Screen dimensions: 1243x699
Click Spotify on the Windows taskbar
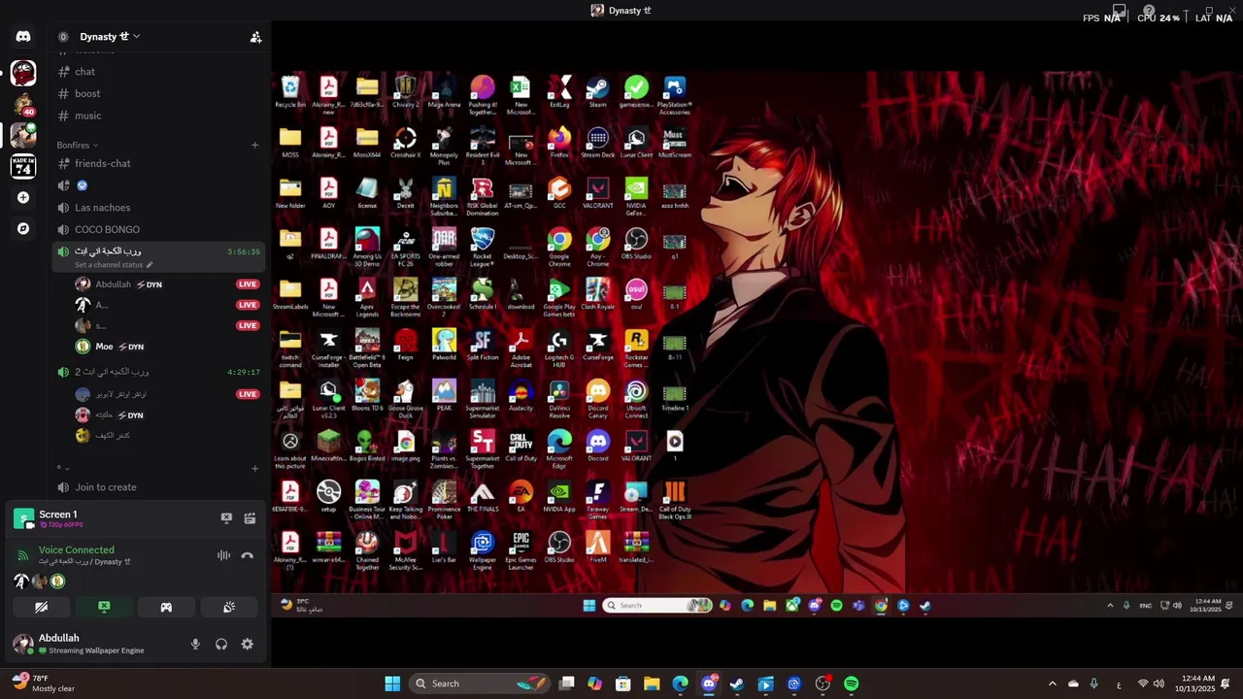[851, 683]
